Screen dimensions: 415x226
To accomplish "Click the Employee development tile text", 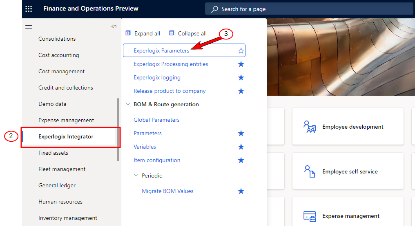I will click(x=353, y=127).
